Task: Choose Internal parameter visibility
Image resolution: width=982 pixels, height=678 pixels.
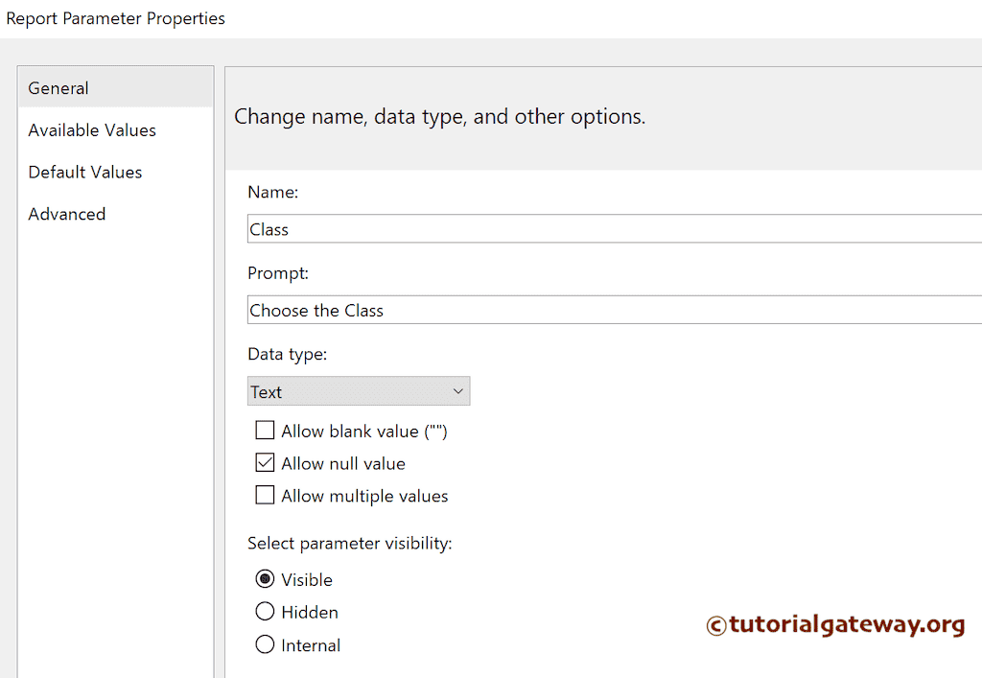Action: coord(265,644)
